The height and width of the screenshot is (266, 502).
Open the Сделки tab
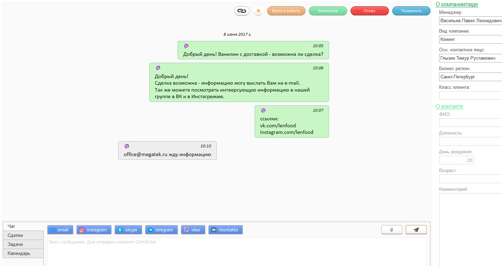[23, 235]
